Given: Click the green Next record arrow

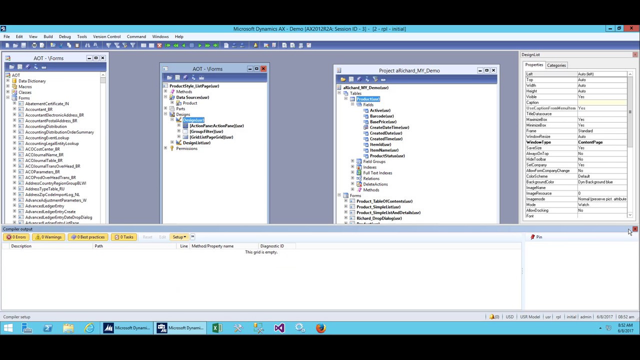Looking at the screenshot, I should (x=199, y=45).
